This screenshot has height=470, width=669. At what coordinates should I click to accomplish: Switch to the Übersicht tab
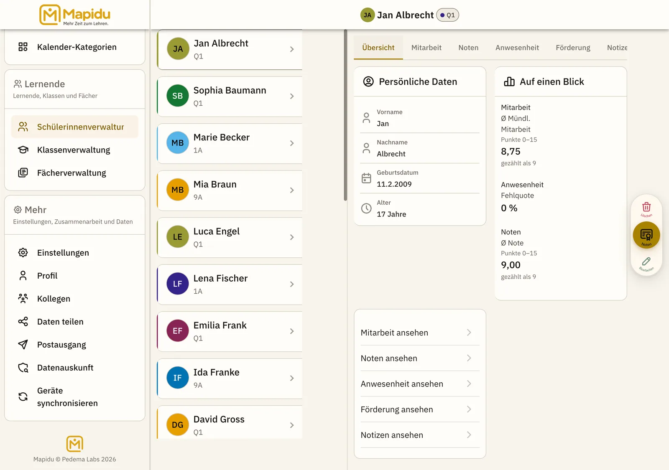(378, 48)
